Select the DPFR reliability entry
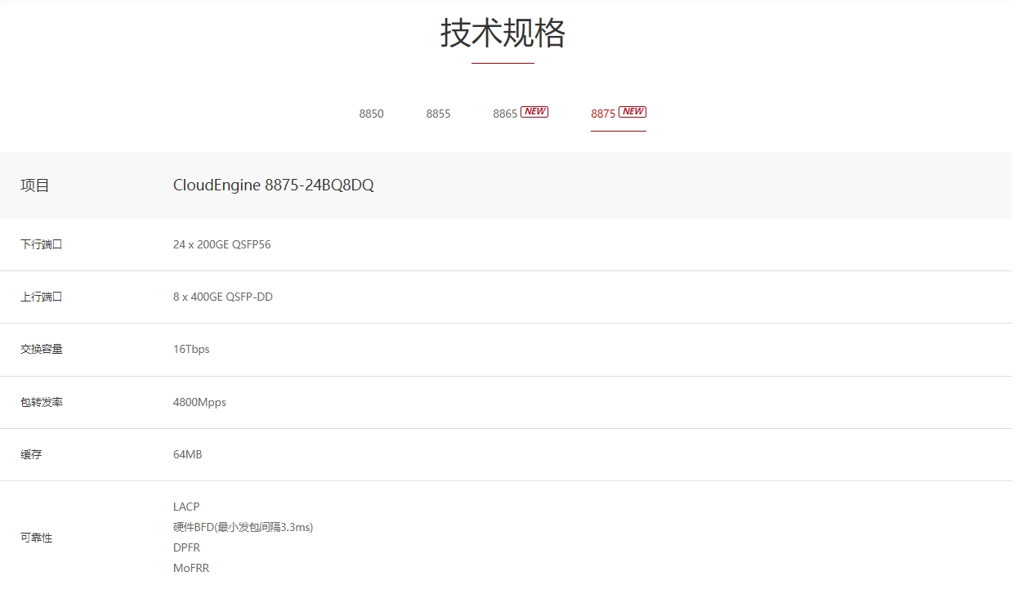Image resolution: width=1019 pixels, height=594 pixels. (186, 547)
